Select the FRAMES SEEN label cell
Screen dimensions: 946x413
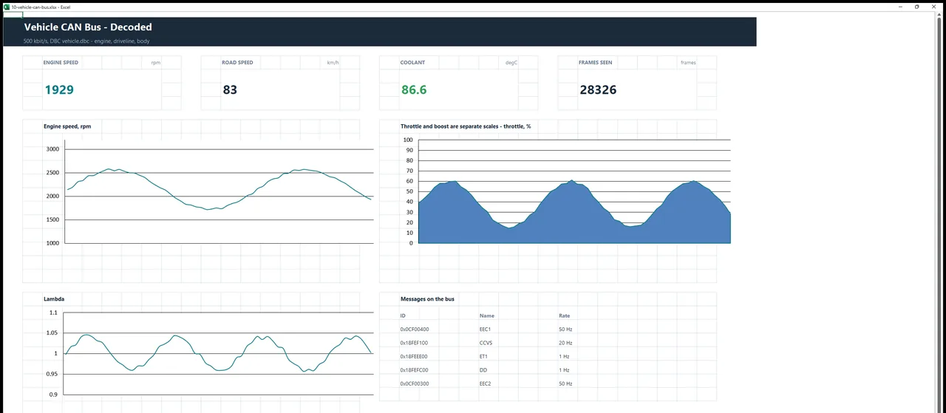point(595,63)
